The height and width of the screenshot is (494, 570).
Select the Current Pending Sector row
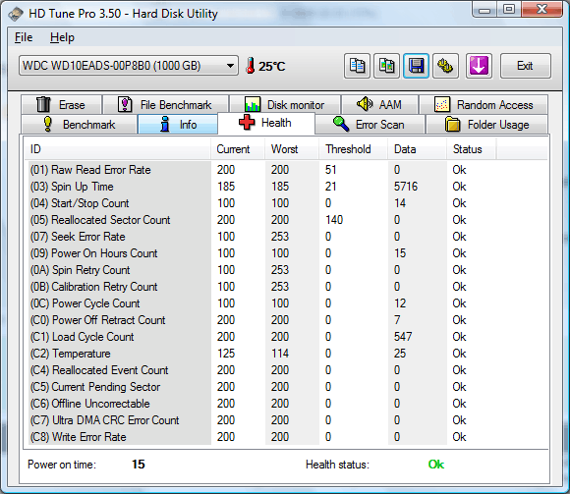(286, 387)
